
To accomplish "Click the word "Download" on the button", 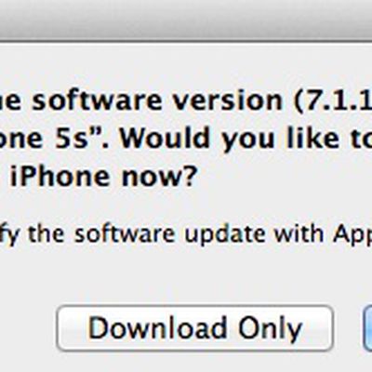I will tap(157, 327).
